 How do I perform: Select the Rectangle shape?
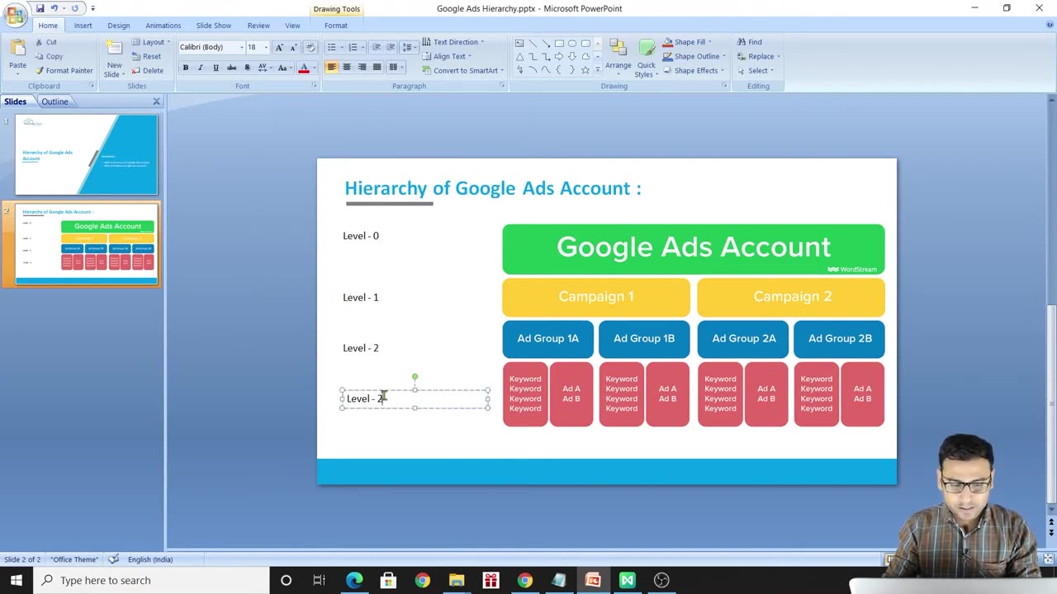(559, 43)
